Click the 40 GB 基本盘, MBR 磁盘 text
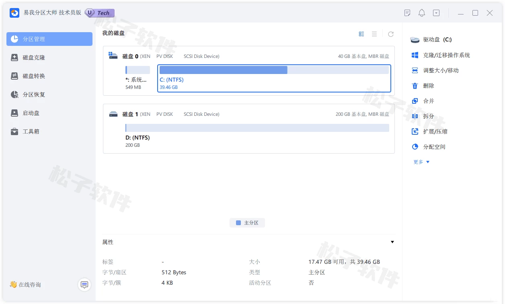 tap(363, 56)
